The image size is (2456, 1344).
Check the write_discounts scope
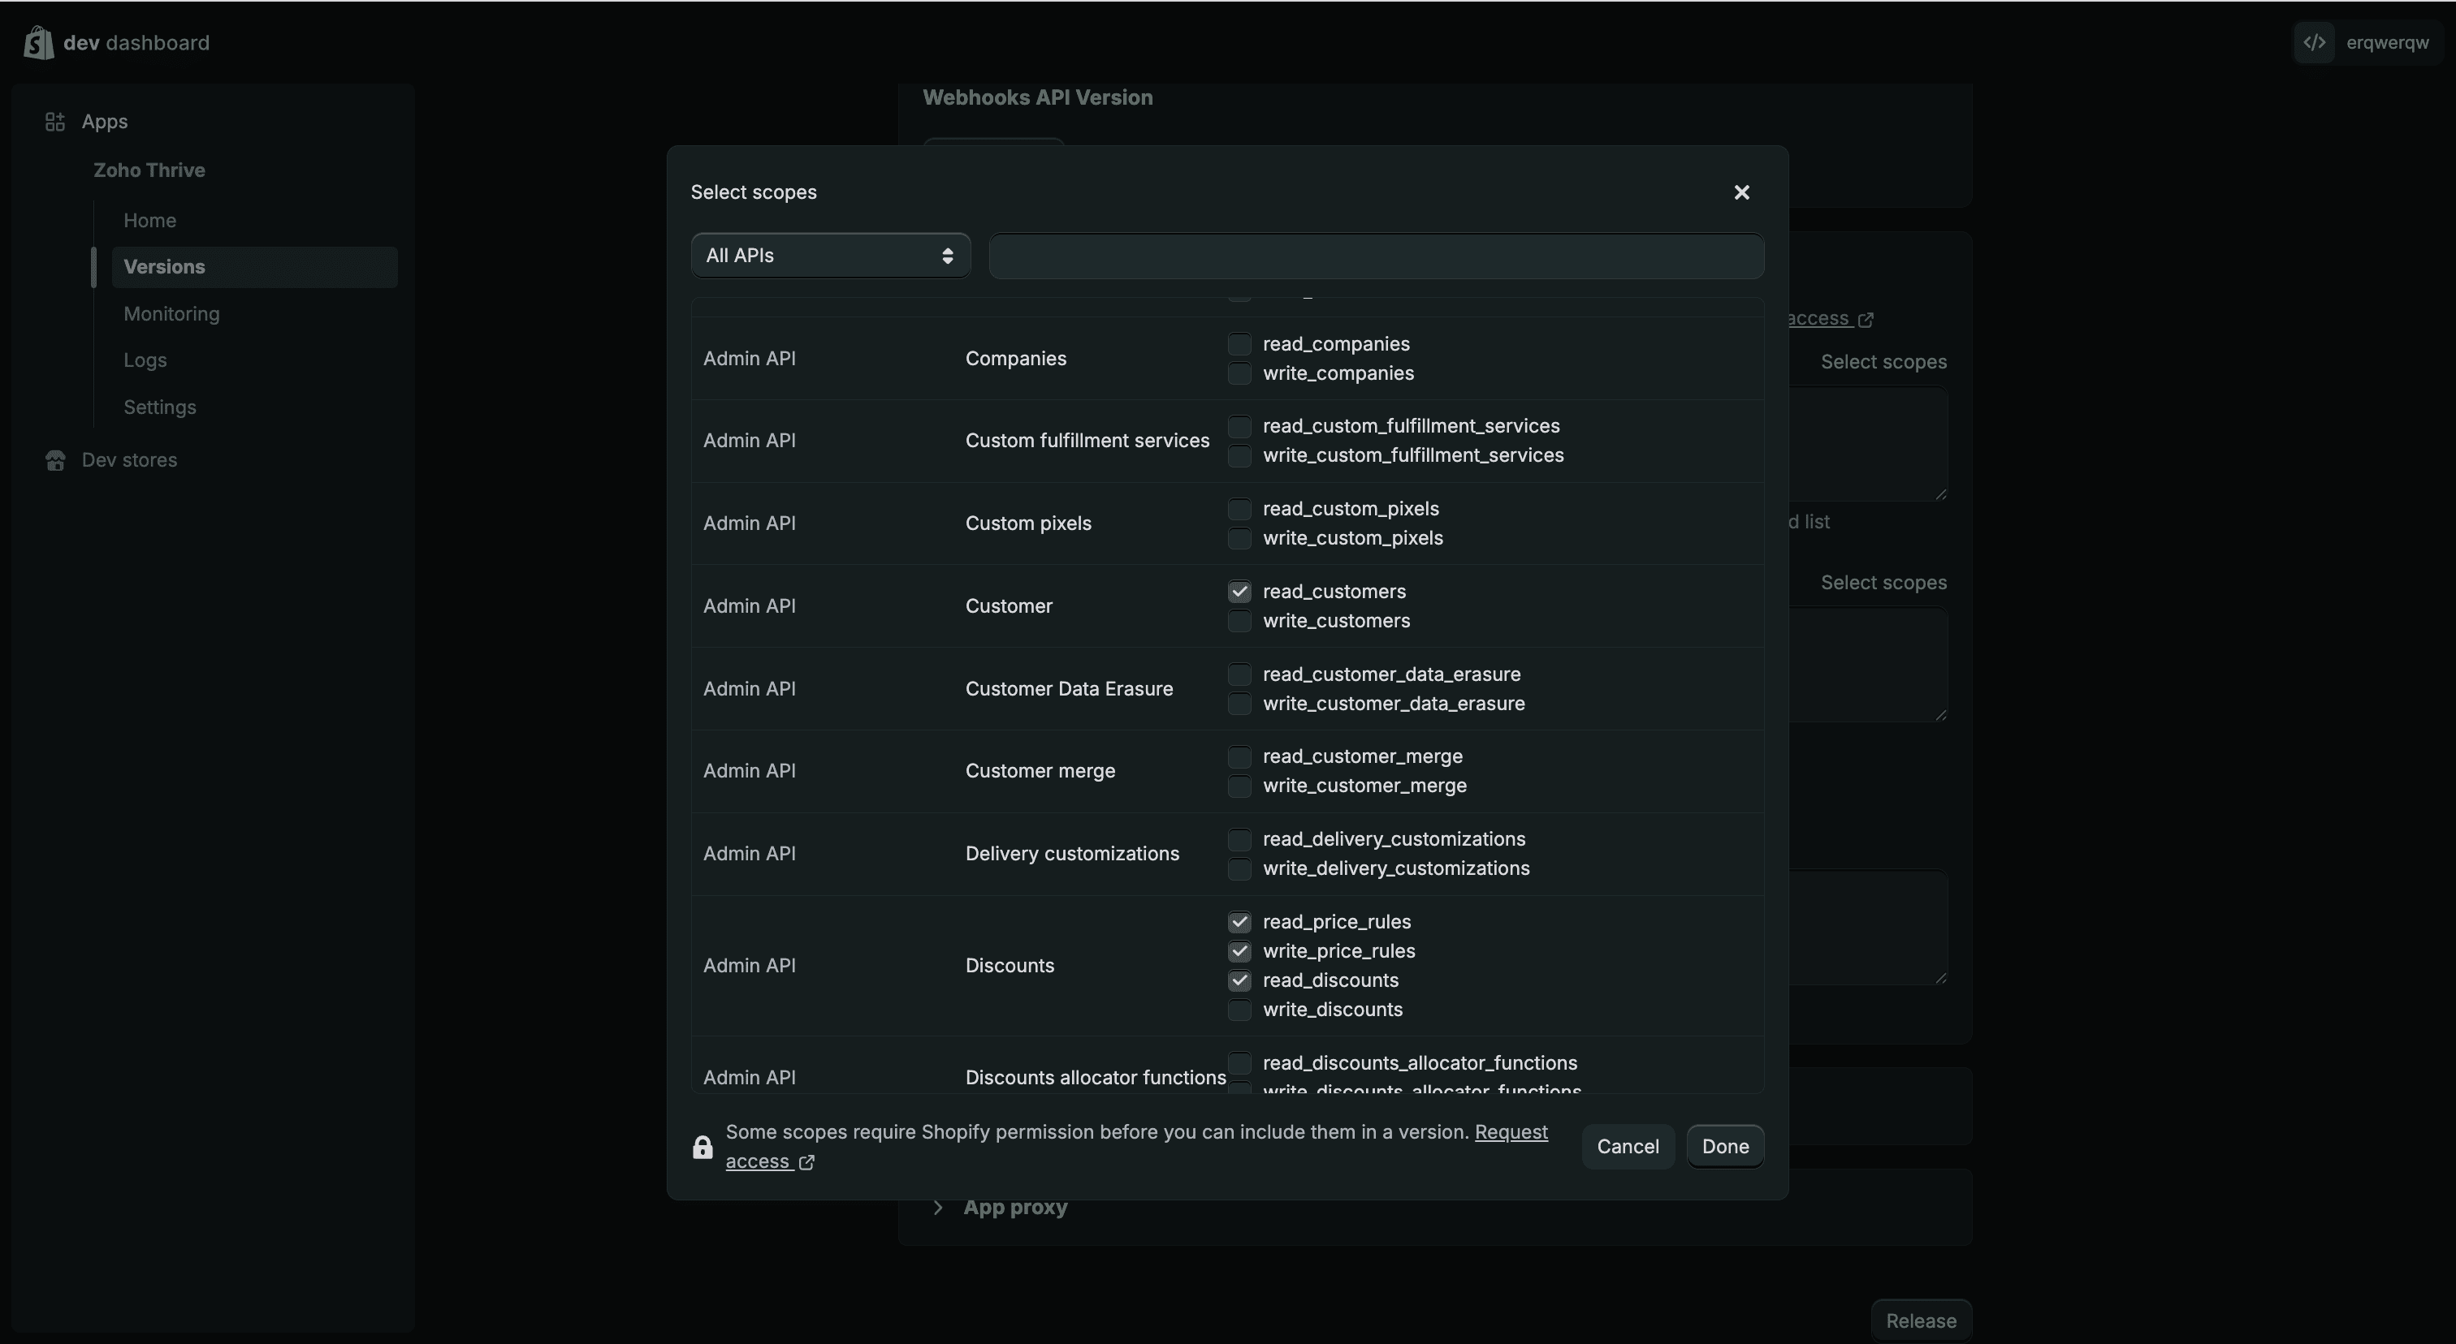point(1239,1010)
